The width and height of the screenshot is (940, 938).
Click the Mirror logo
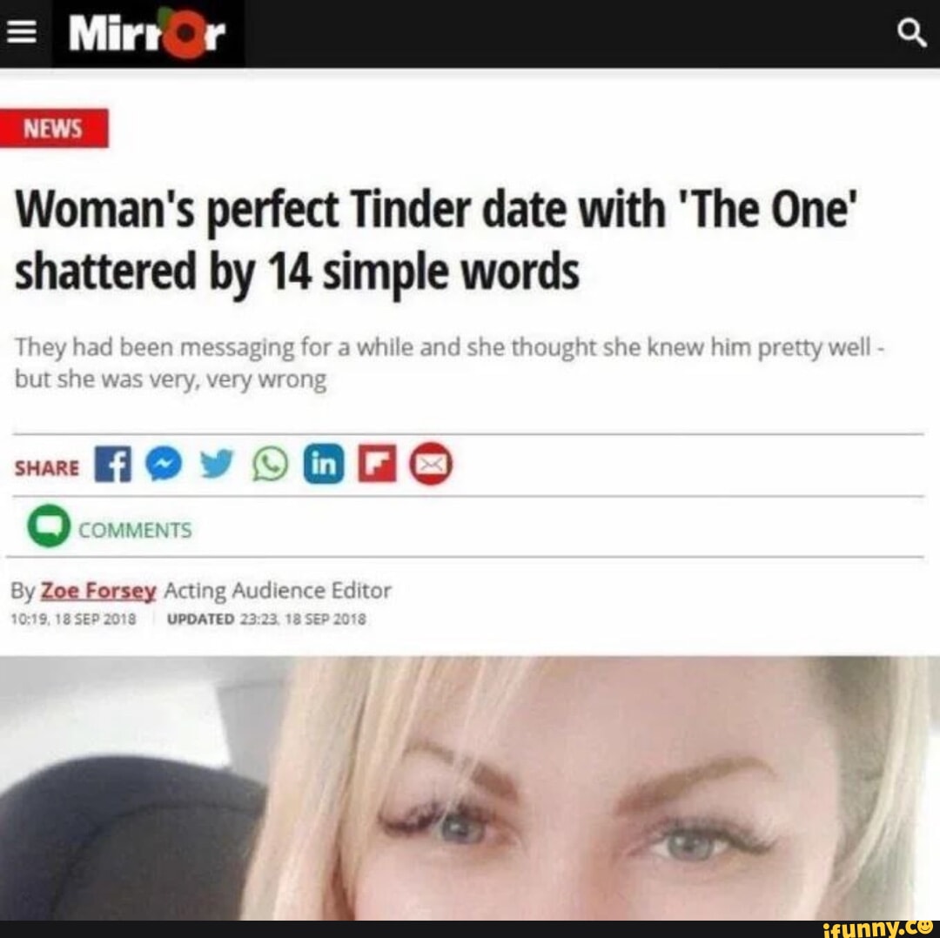(x=147, y=33)
